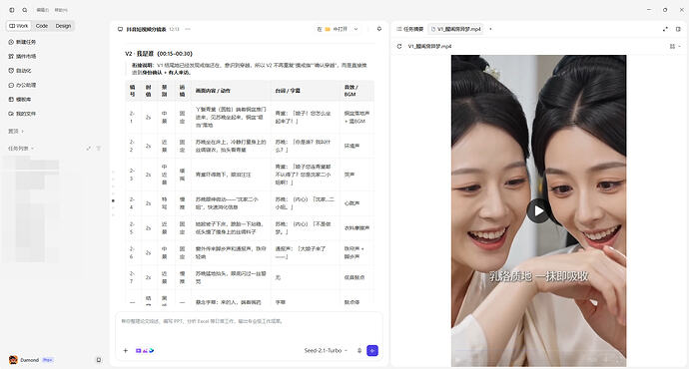Play the video with center play button
The width and height of the screenshot is (689, 369).
[538, 211]
